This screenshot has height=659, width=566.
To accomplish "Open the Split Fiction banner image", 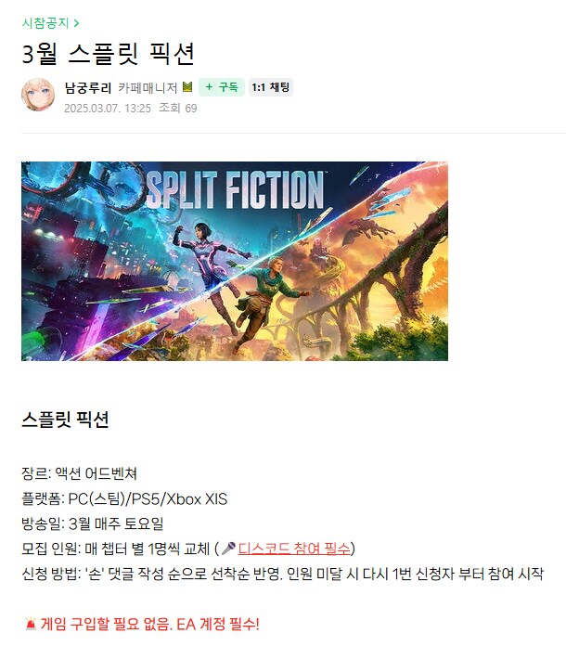I will (235, 261).
